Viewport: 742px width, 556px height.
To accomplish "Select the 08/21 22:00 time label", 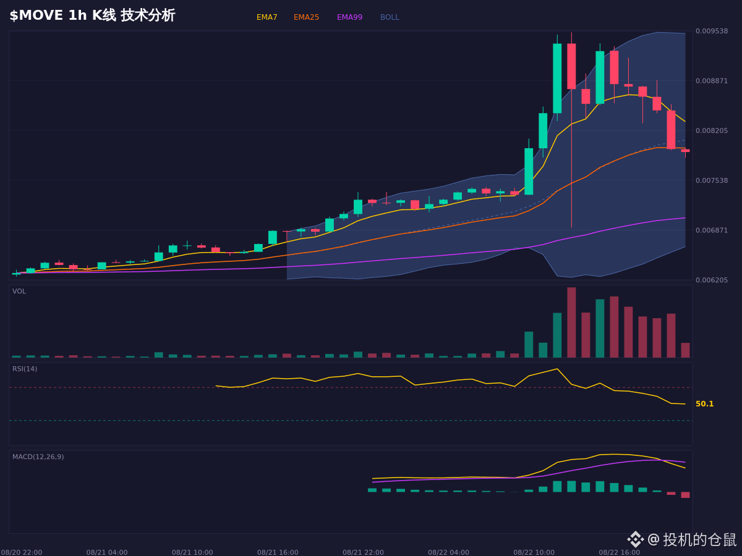I will [363, 552].
